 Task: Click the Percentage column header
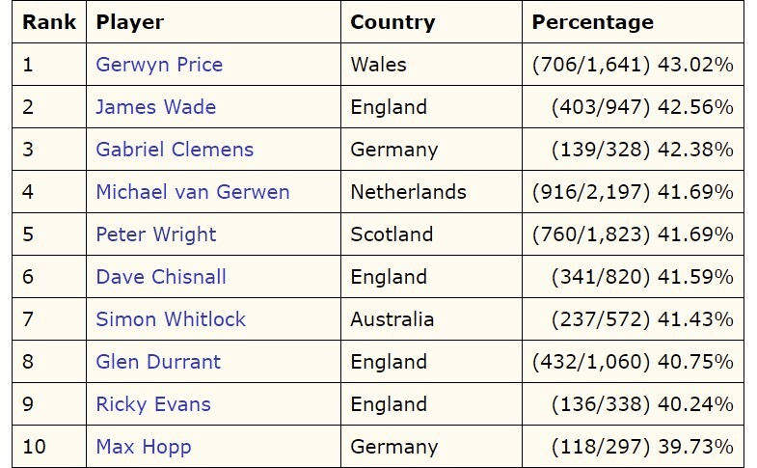592,22
